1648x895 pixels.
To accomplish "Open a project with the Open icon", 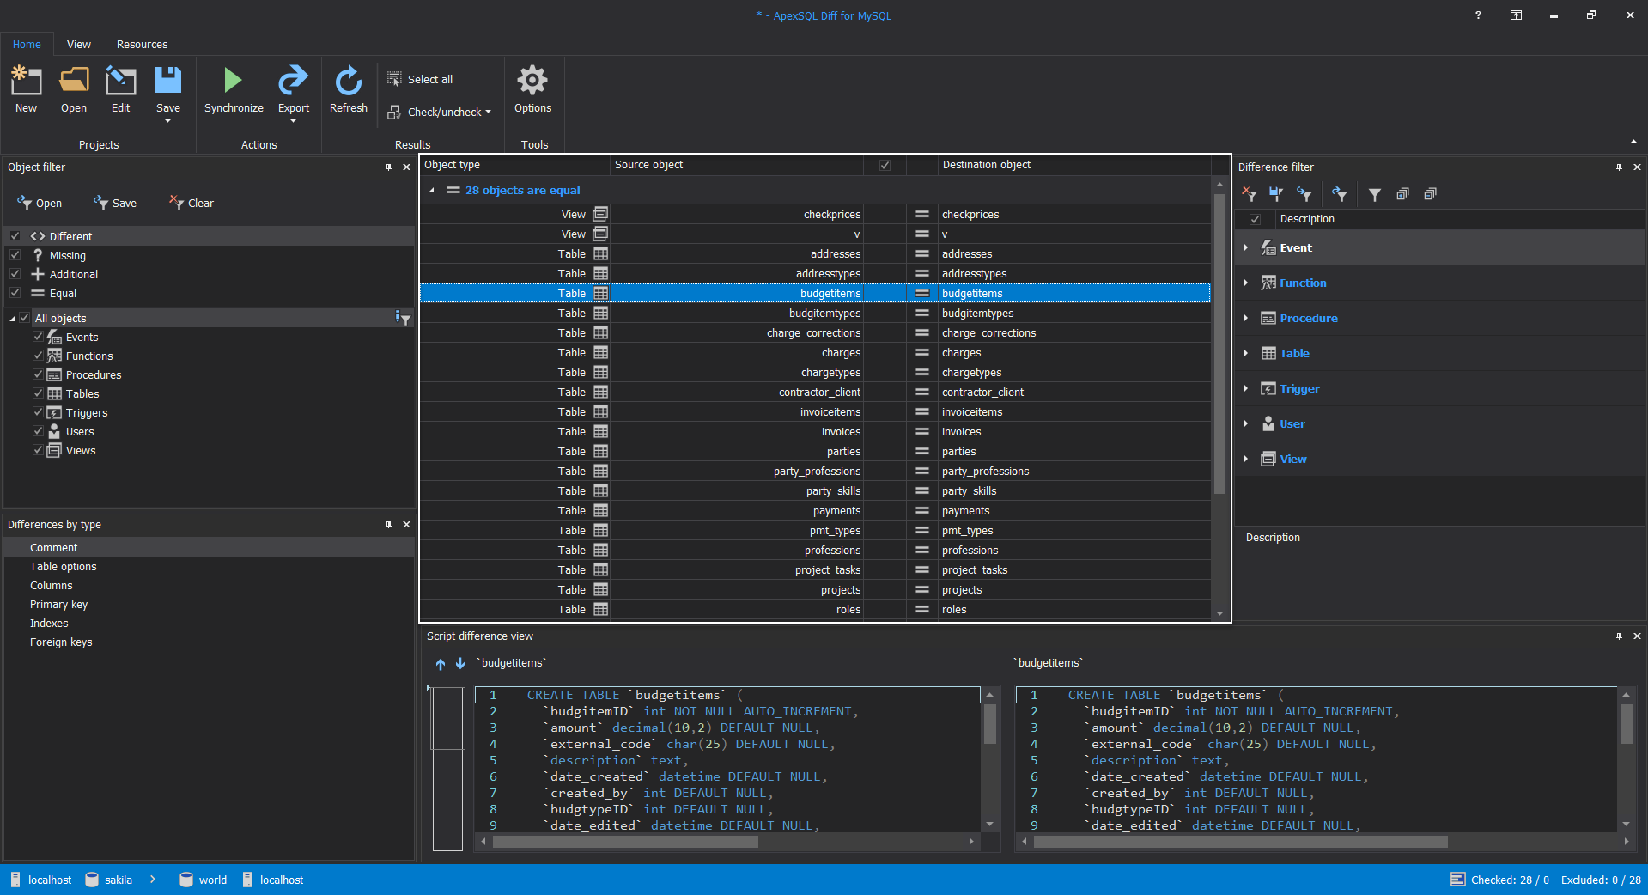I will (x=74, y=81).
